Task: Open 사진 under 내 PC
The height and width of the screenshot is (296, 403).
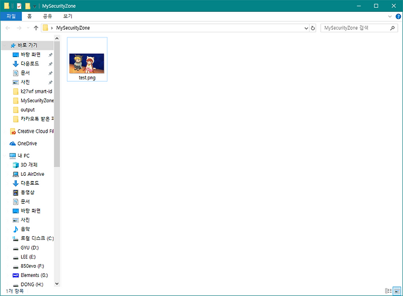Action: coord(25,220)
